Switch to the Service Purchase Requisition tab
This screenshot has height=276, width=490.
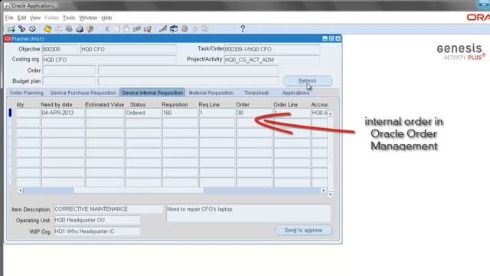[83, 93]
